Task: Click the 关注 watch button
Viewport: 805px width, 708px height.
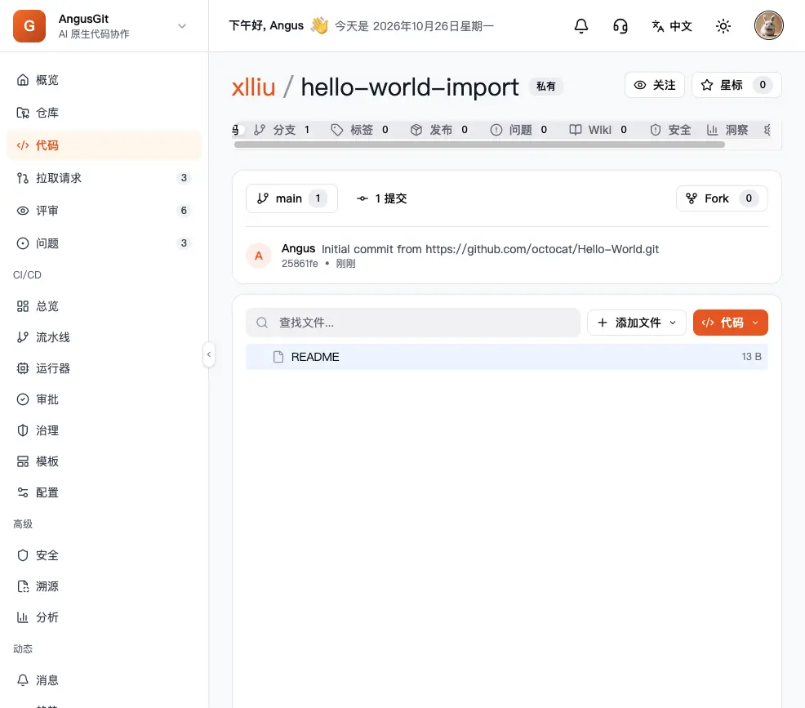Action: (655, 85)
